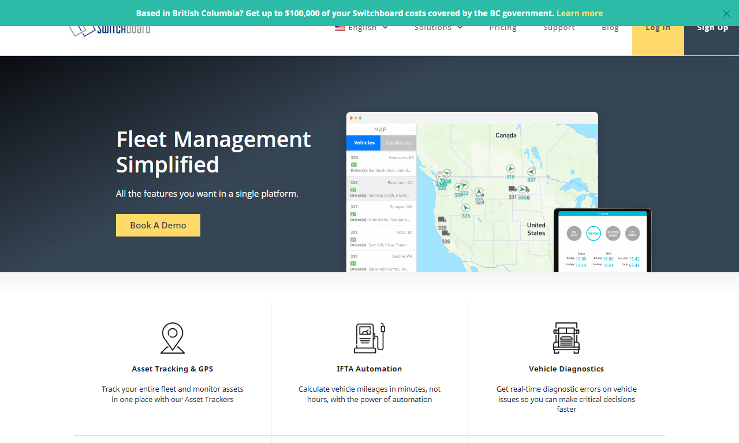Select the Vehicles tab in map preview
Image resolution: width=739 pixels, height=443 pixels.
click(x=364, y=142)
